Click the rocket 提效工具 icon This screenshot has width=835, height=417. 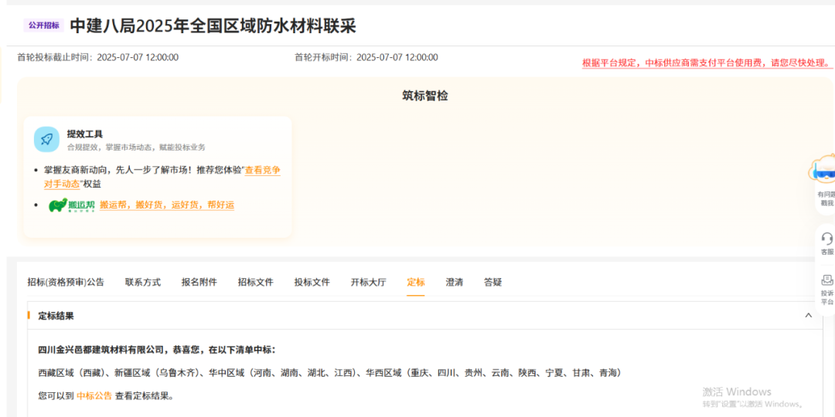(x=46, y=140)
